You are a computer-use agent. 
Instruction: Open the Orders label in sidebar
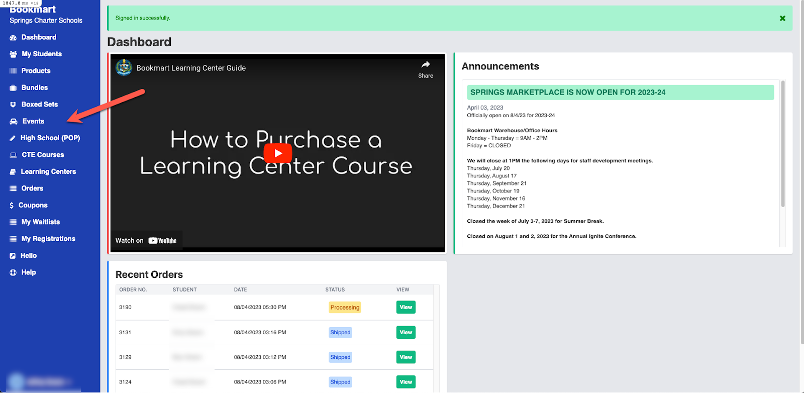(x=32, y=188)
